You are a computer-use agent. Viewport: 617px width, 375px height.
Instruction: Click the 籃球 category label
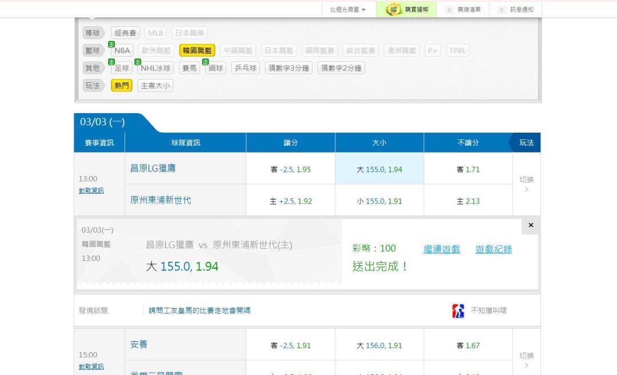[x=93, y=50]
